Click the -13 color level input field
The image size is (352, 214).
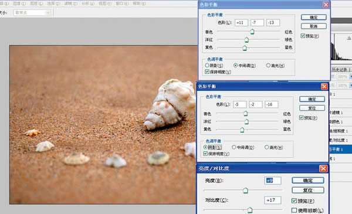click(273, 22)
